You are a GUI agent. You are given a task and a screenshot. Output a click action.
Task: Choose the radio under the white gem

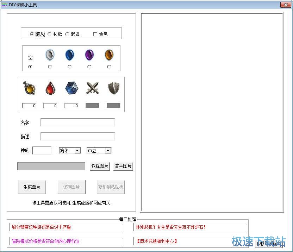click(x=50, y=67)
